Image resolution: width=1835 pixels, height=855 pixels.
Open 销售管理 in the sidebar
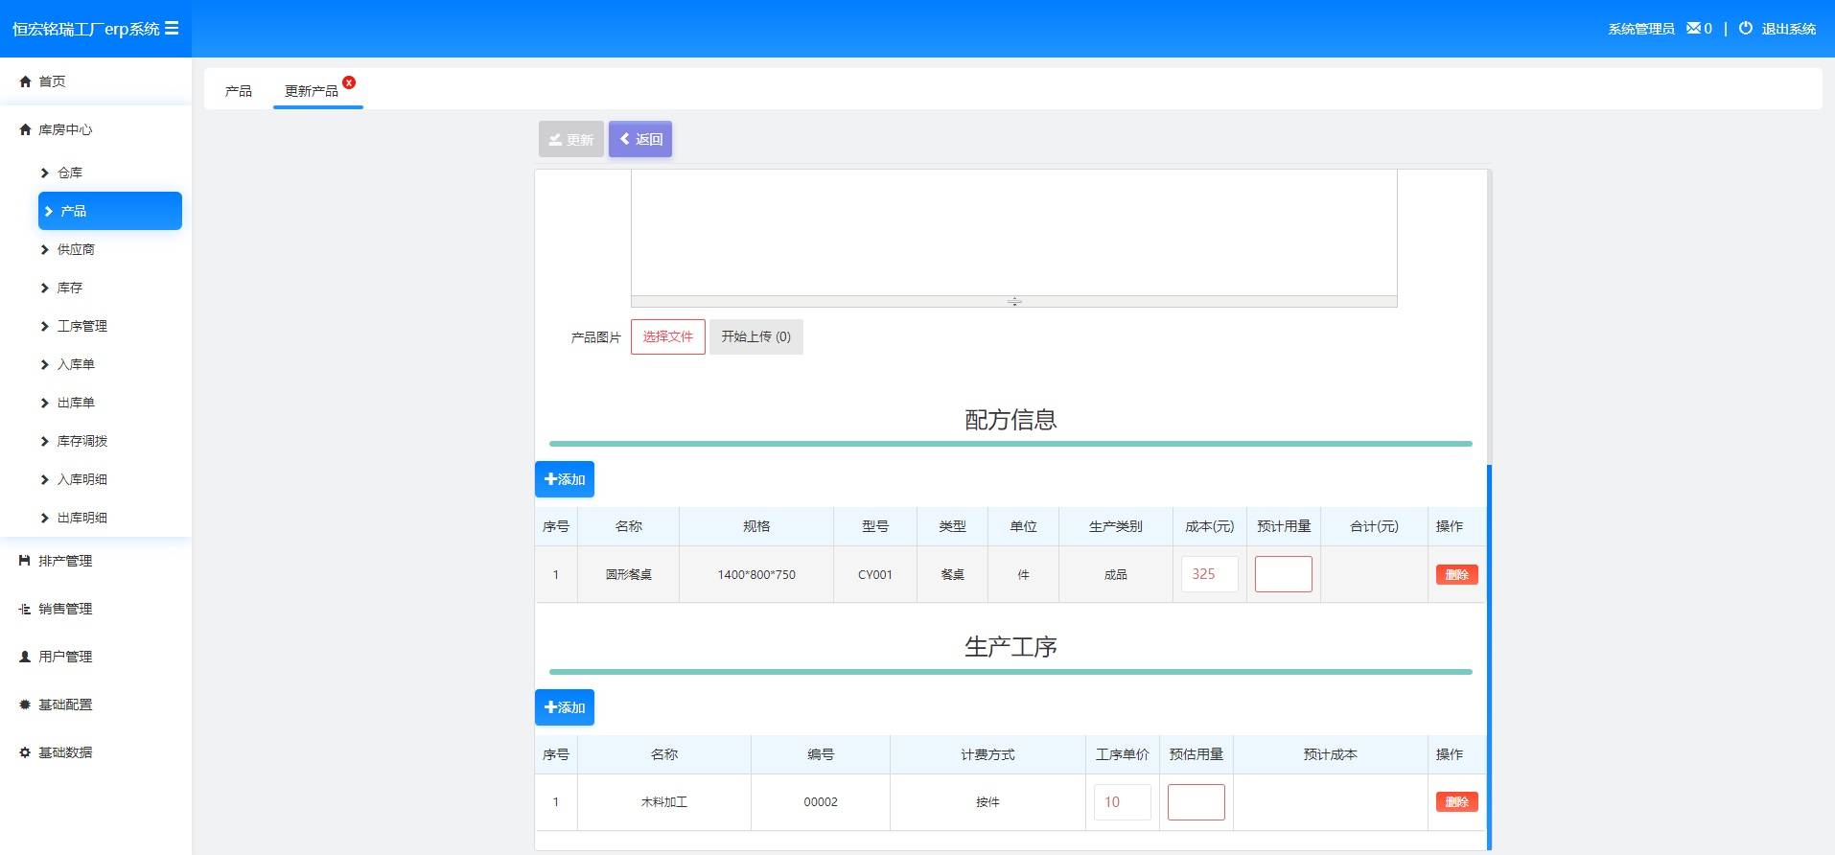65,609
